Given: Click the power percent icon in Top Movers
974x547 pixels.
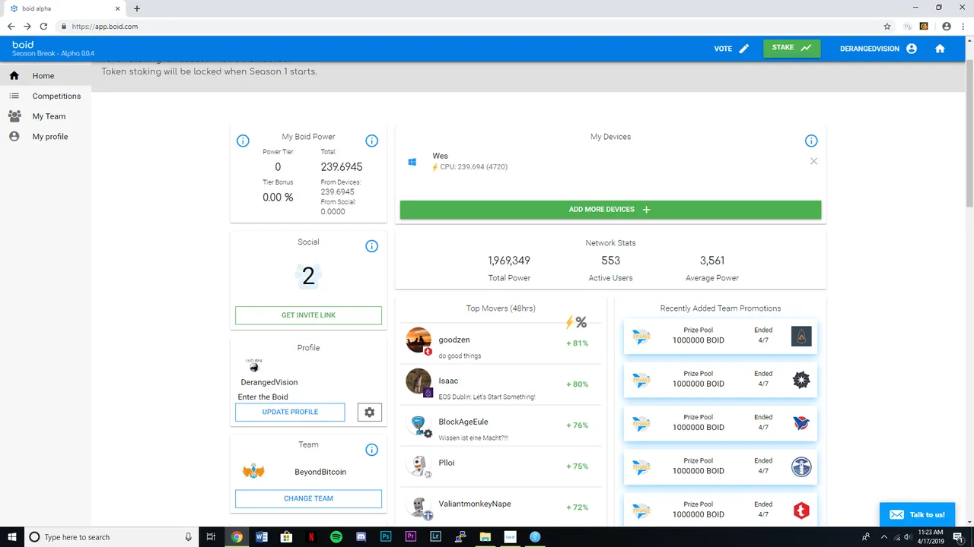Looking at the screenshot, I should coord(575,322).
